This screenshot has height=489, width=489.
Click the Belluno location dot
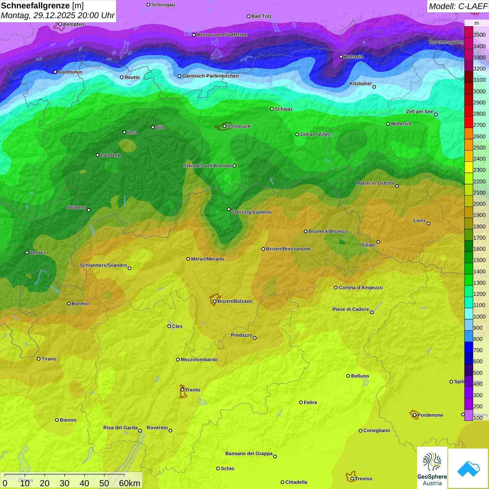348,376
